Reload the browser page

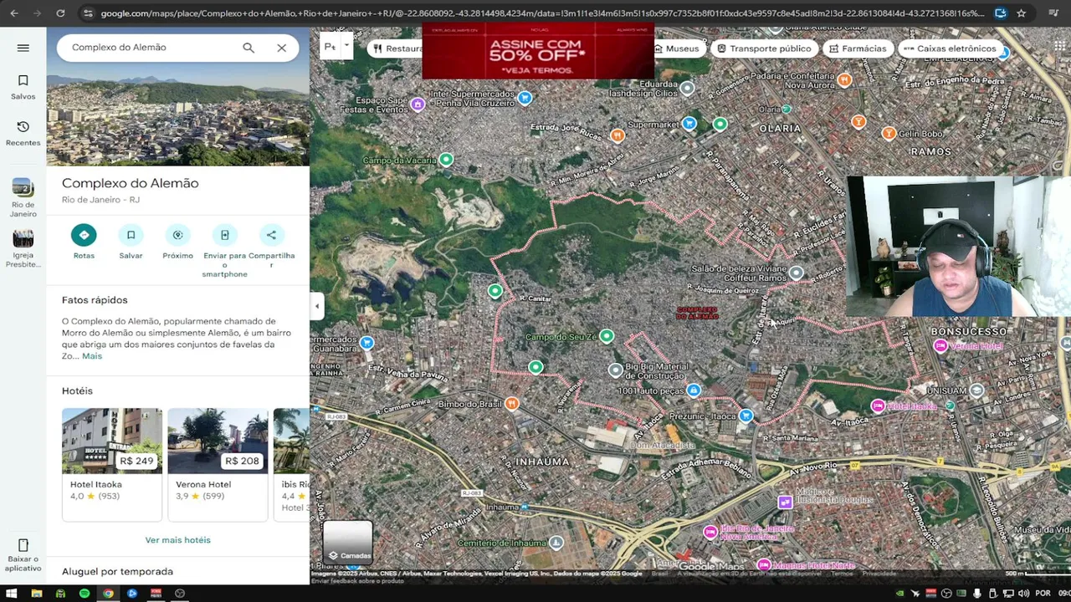tap(60, 13)
